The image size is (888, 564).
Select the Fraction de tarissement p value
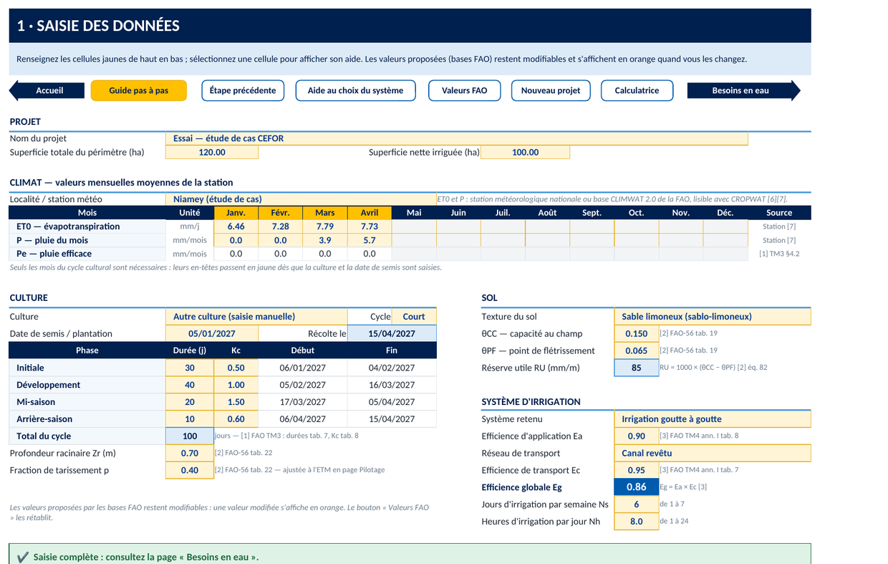click(x=190, y=470)
